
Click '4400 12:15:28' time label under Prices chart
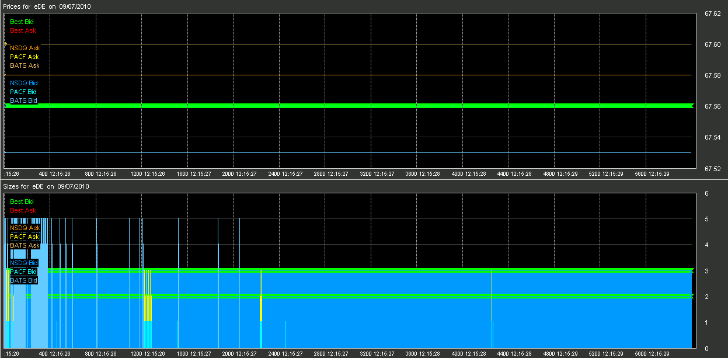pos(513,174)
